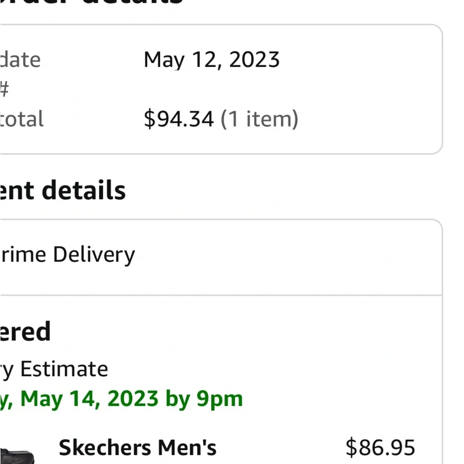Select the Delivered status heading
Screen dimensions: 464x464
click(26, 332)
